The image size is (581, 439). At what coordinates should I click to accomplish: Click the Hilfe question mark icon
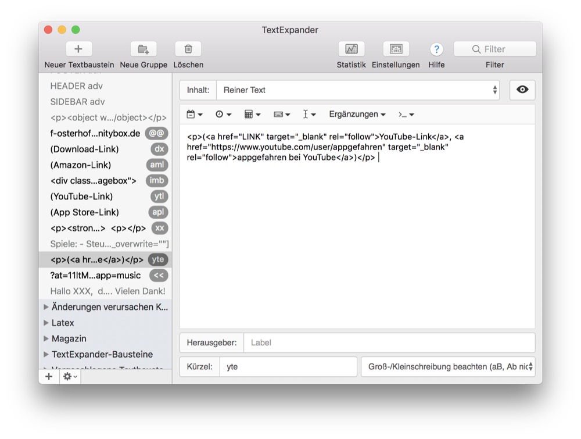pos(436,49)
